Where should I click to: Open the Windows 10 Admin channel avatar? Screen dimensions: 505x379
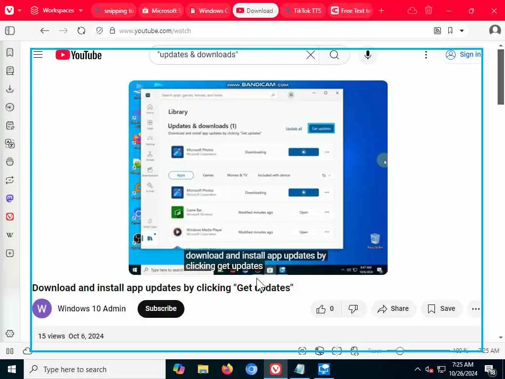[42, 308]
